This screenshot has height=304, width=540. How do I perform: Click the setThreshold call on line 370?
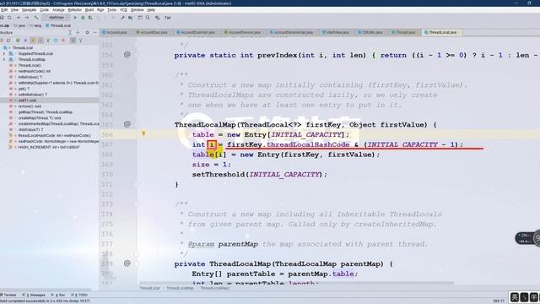click(x=219, y=175)
